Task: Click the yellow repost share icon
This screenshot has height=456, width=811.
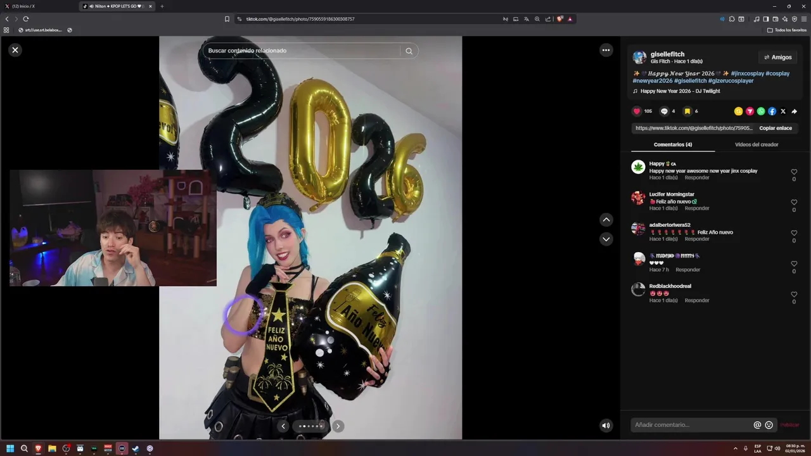Action: point(738,111)
